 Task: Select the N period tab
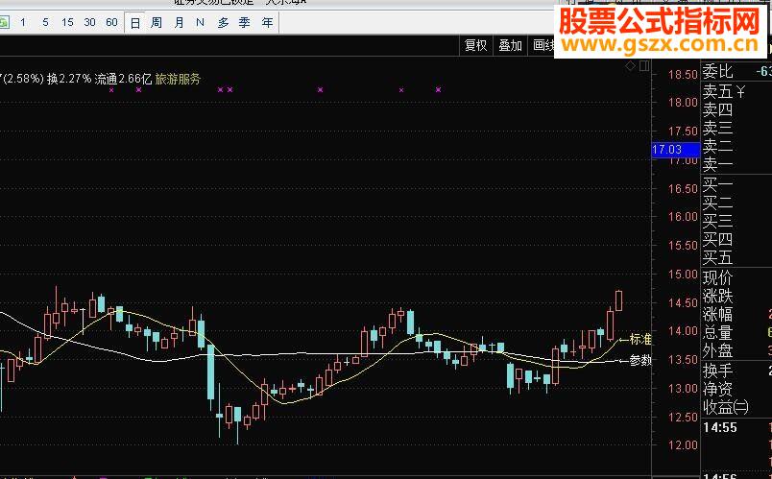(200, 23)
